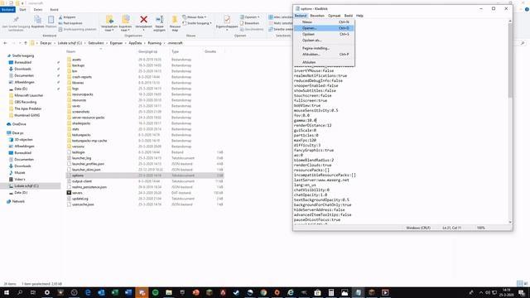Sort by the Naam column header
Screen dimensions: 530x298
(x=71, y=51)
